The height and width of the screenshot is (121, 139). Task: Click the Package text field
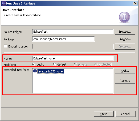point(63,39)
